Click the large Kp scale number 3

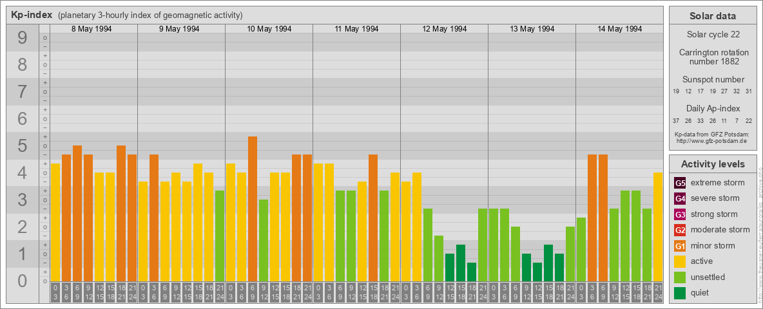click(x=23, y=200)
